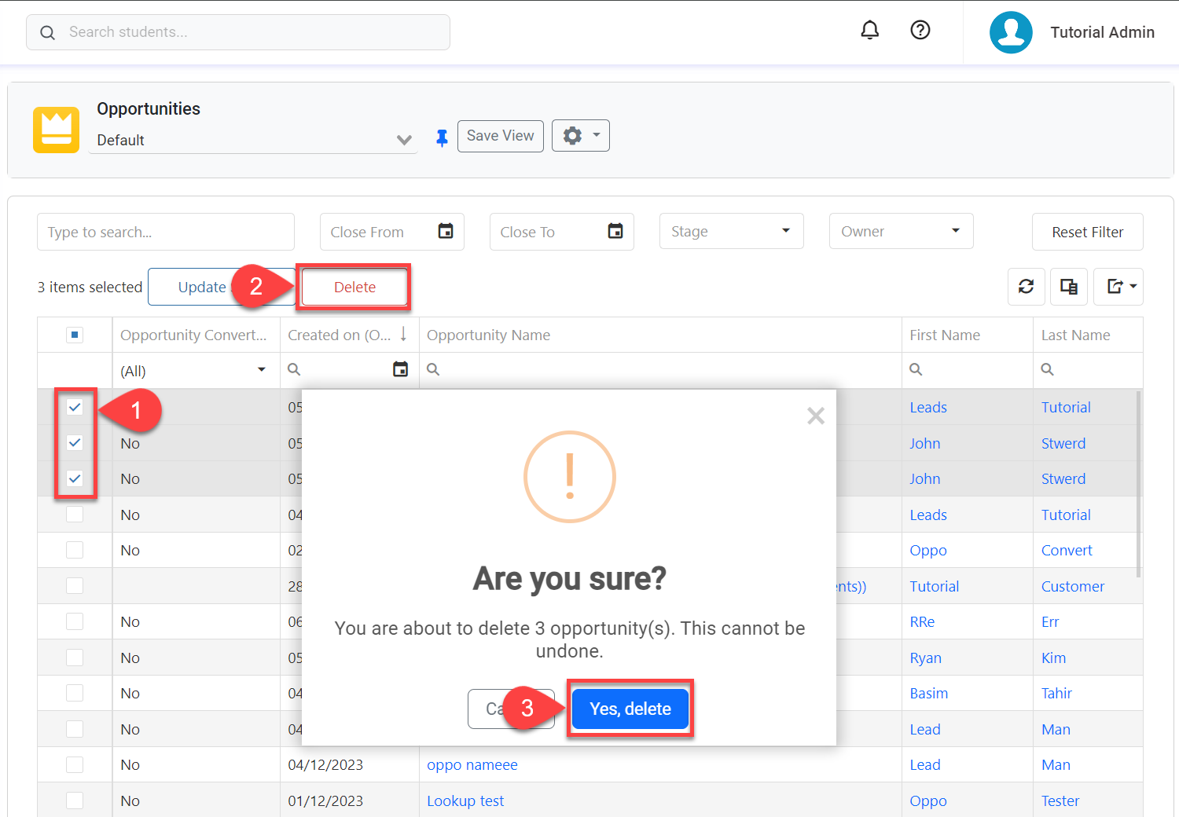Open the RRe first name link
The height and width of the screenshot is (817, 1179).
tap(922, 621)
